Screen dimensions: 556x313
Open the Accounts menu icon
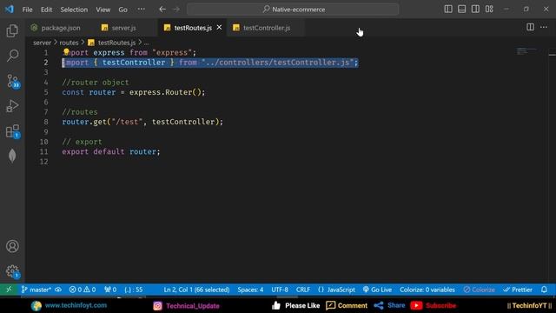coord(12,246)
